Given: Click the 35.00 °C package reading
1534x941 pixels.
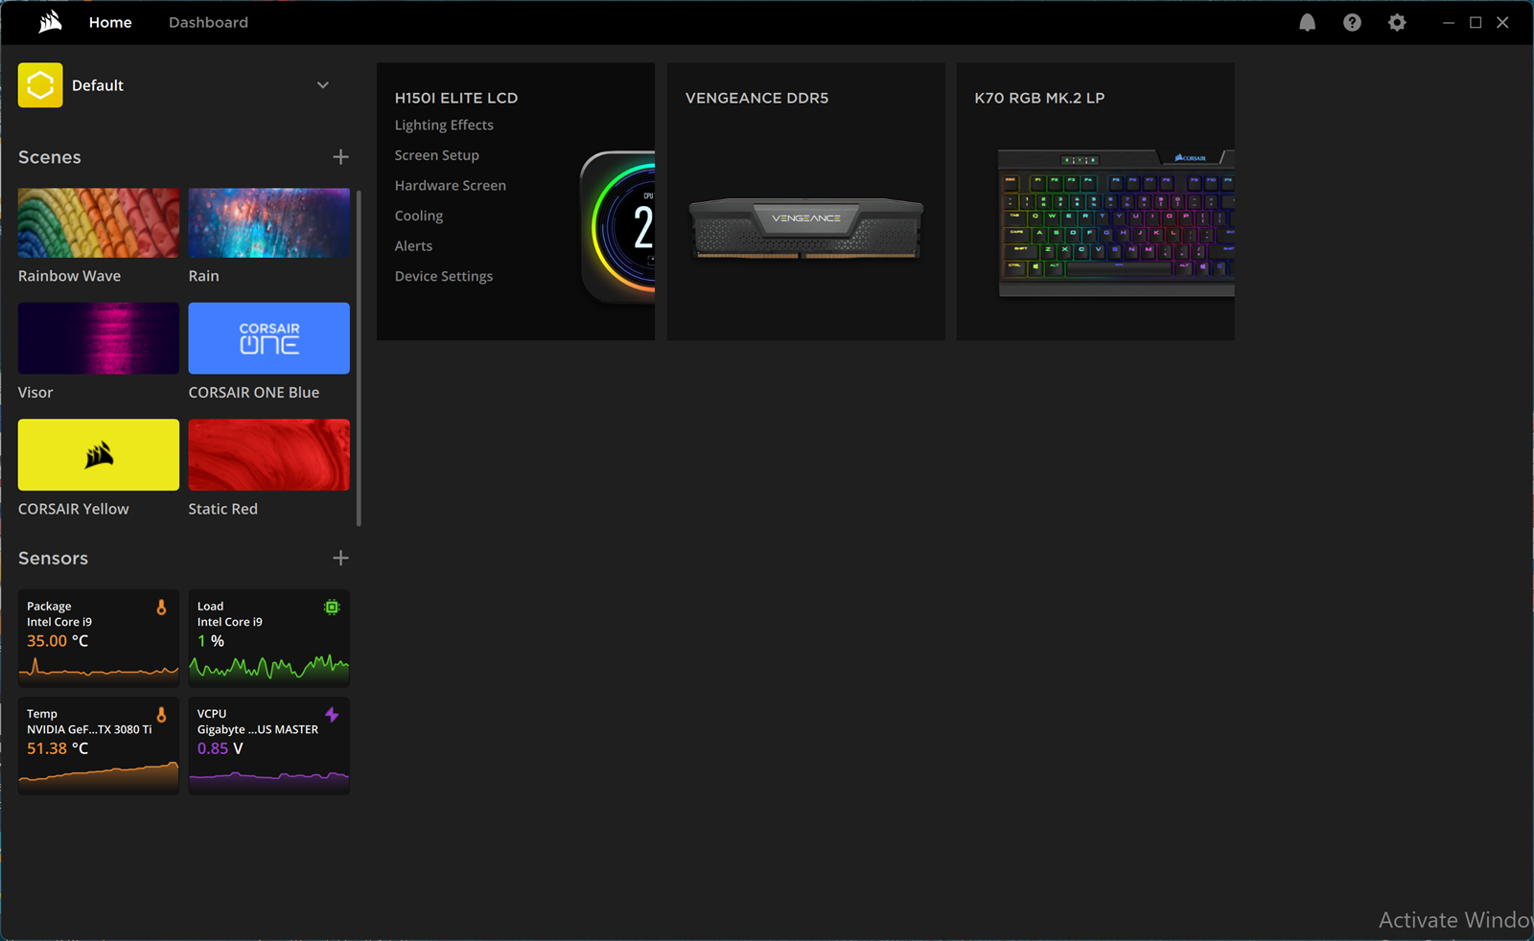Looking at the screenshot, I should click(58, 641).
